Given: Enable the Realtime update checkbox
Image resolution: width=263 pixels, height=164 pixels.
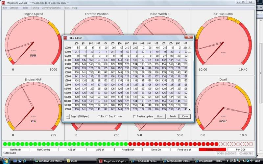Looking at the screenshot, I should [134, 116].
